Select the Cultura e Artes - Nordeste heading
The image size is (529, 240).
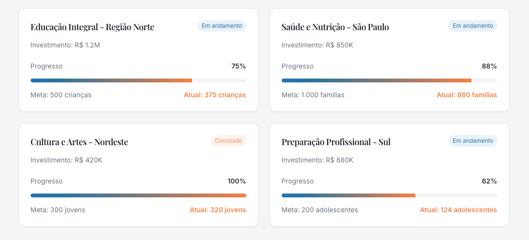coord(79,142)
